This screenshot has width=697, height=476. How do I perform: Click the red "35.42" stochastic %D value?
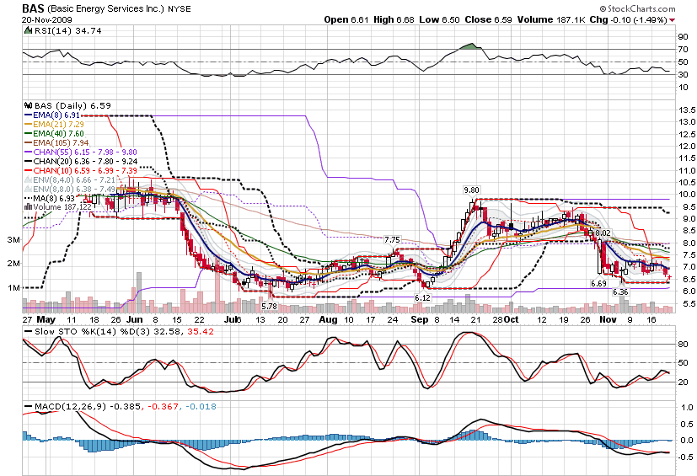tap(201, 332)
